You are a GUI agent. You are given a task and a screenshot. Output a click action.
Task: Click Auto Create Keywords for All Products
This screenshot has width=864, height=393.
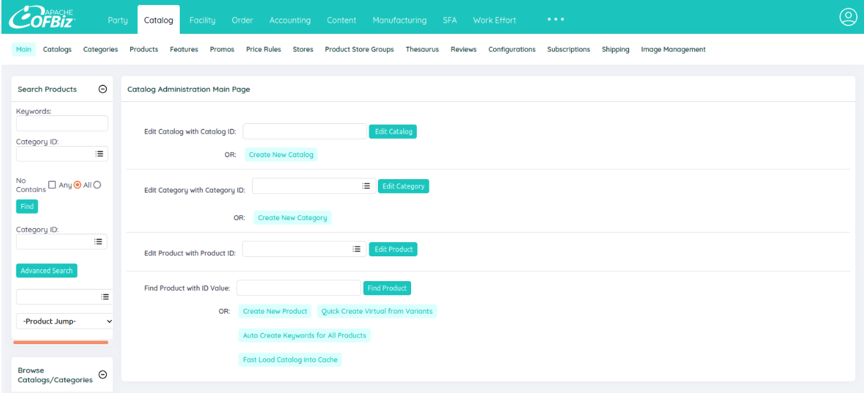point(304,335)
